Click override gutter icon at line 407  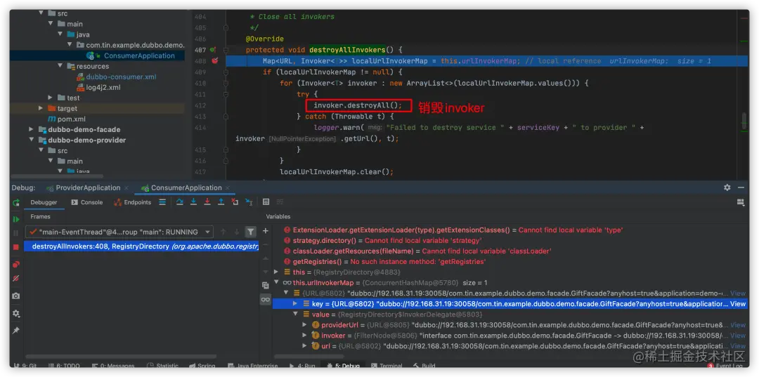point(214,50)
